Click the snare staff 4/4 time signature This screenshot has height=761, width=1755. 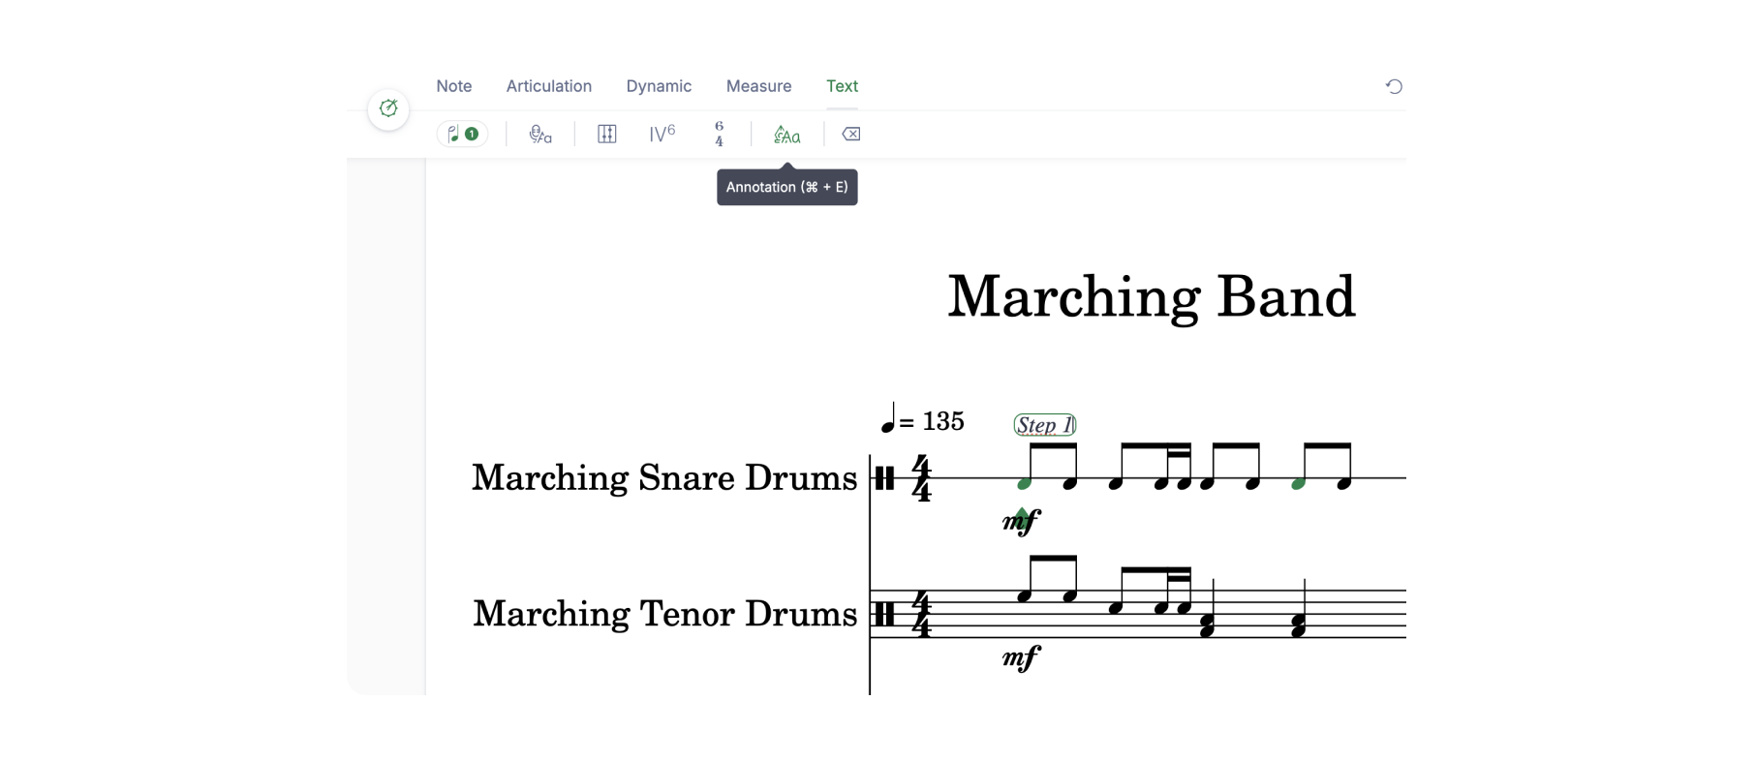[x=921, y=478]
